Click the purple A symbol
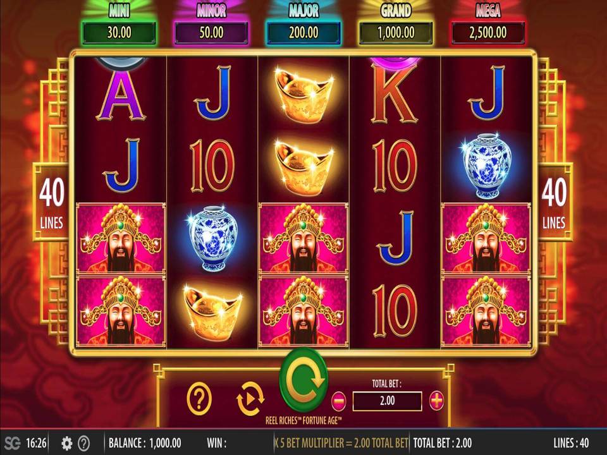This screenshot has height=455, width=607. (121, 95)
